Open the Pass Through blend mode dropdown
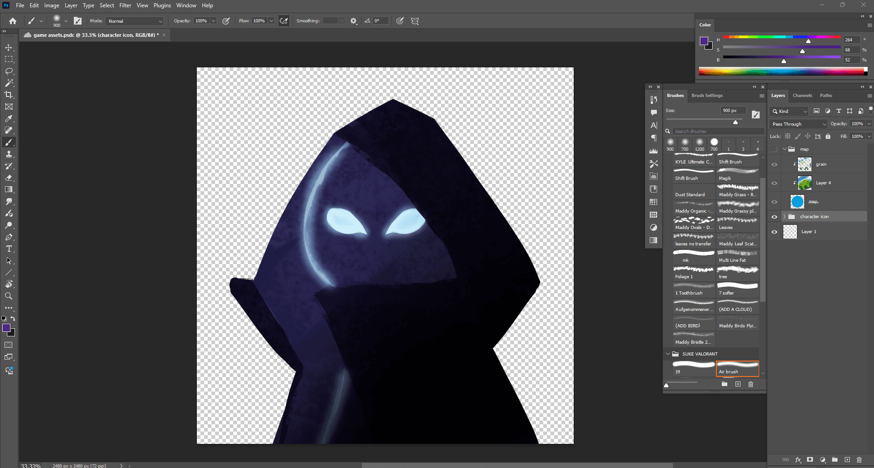The image size is (874, 468). tap(798, 124)
